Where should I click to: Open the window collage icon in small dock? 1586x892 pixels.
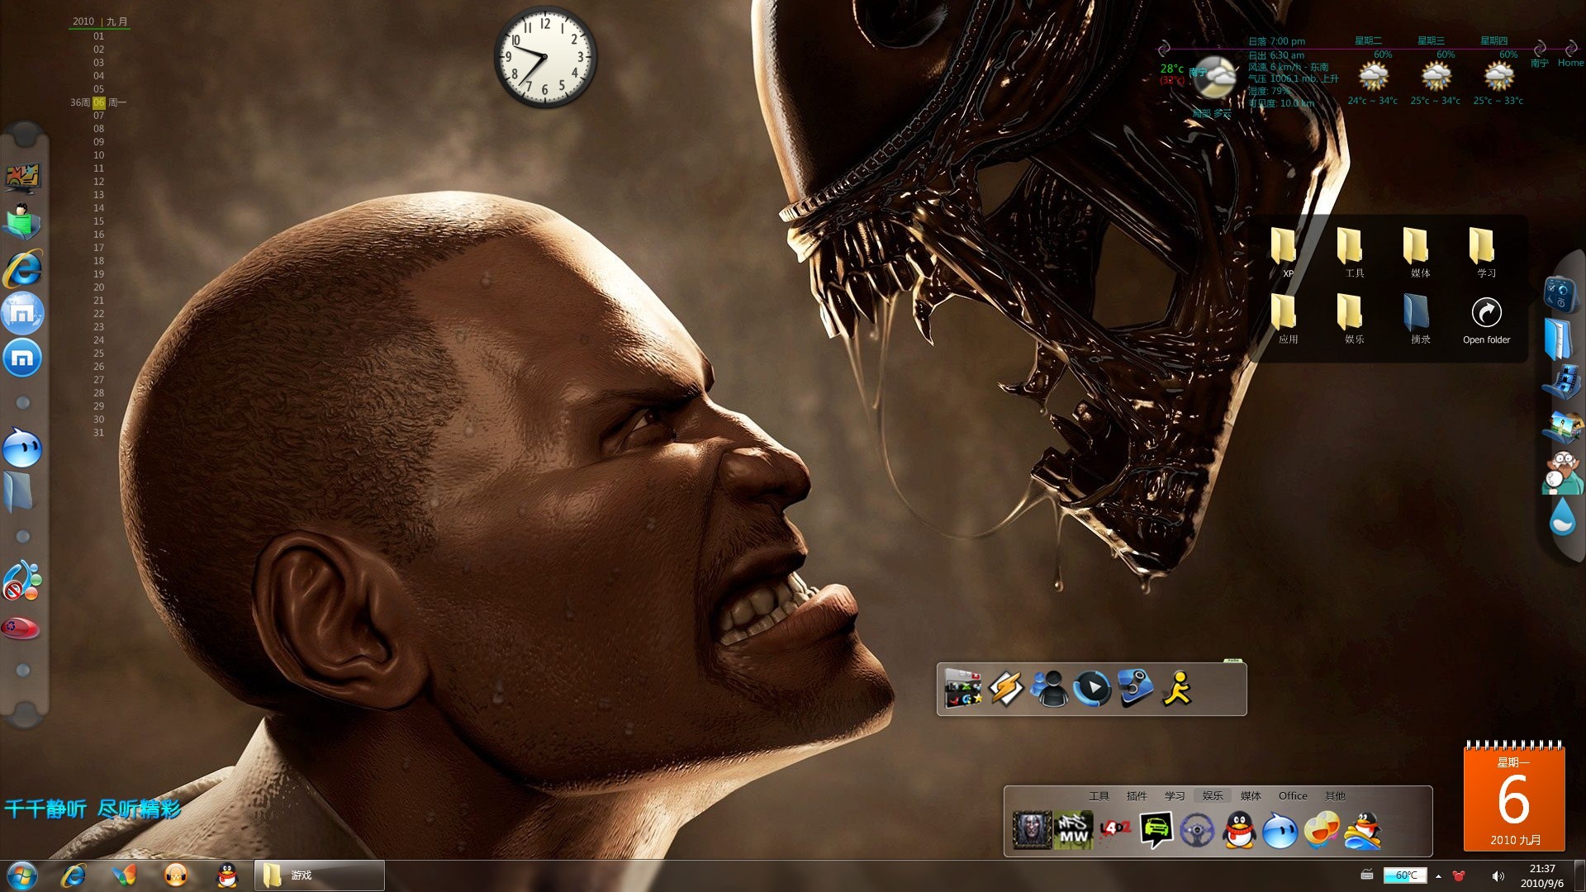pos(963,689)
